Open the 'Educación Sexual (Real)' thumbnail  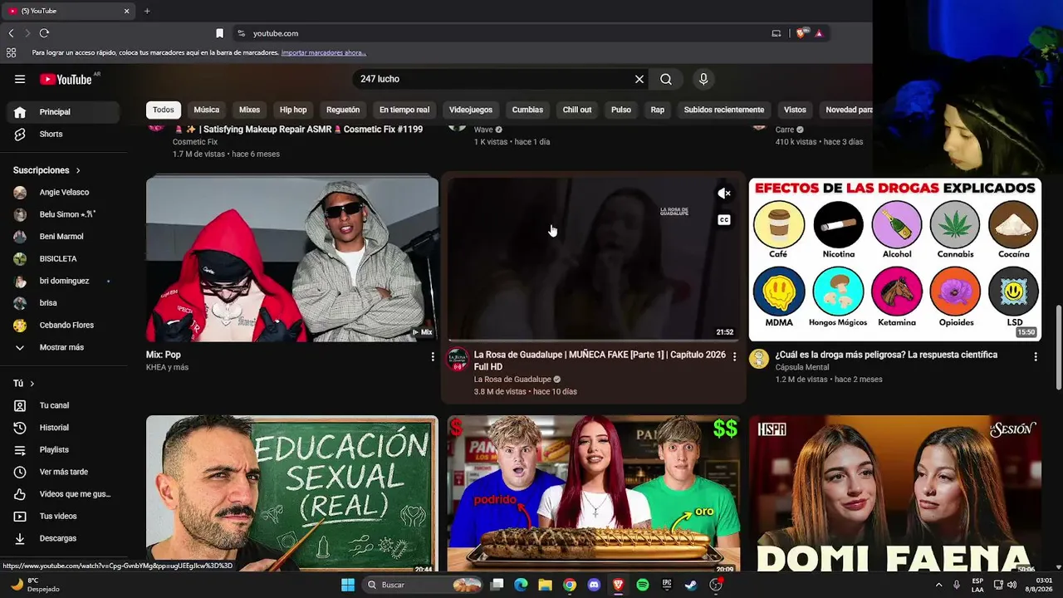(292, 494)
